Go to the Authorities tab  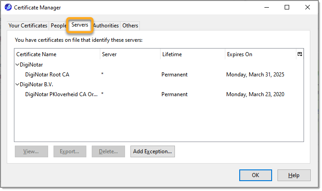tap(106, 26)
